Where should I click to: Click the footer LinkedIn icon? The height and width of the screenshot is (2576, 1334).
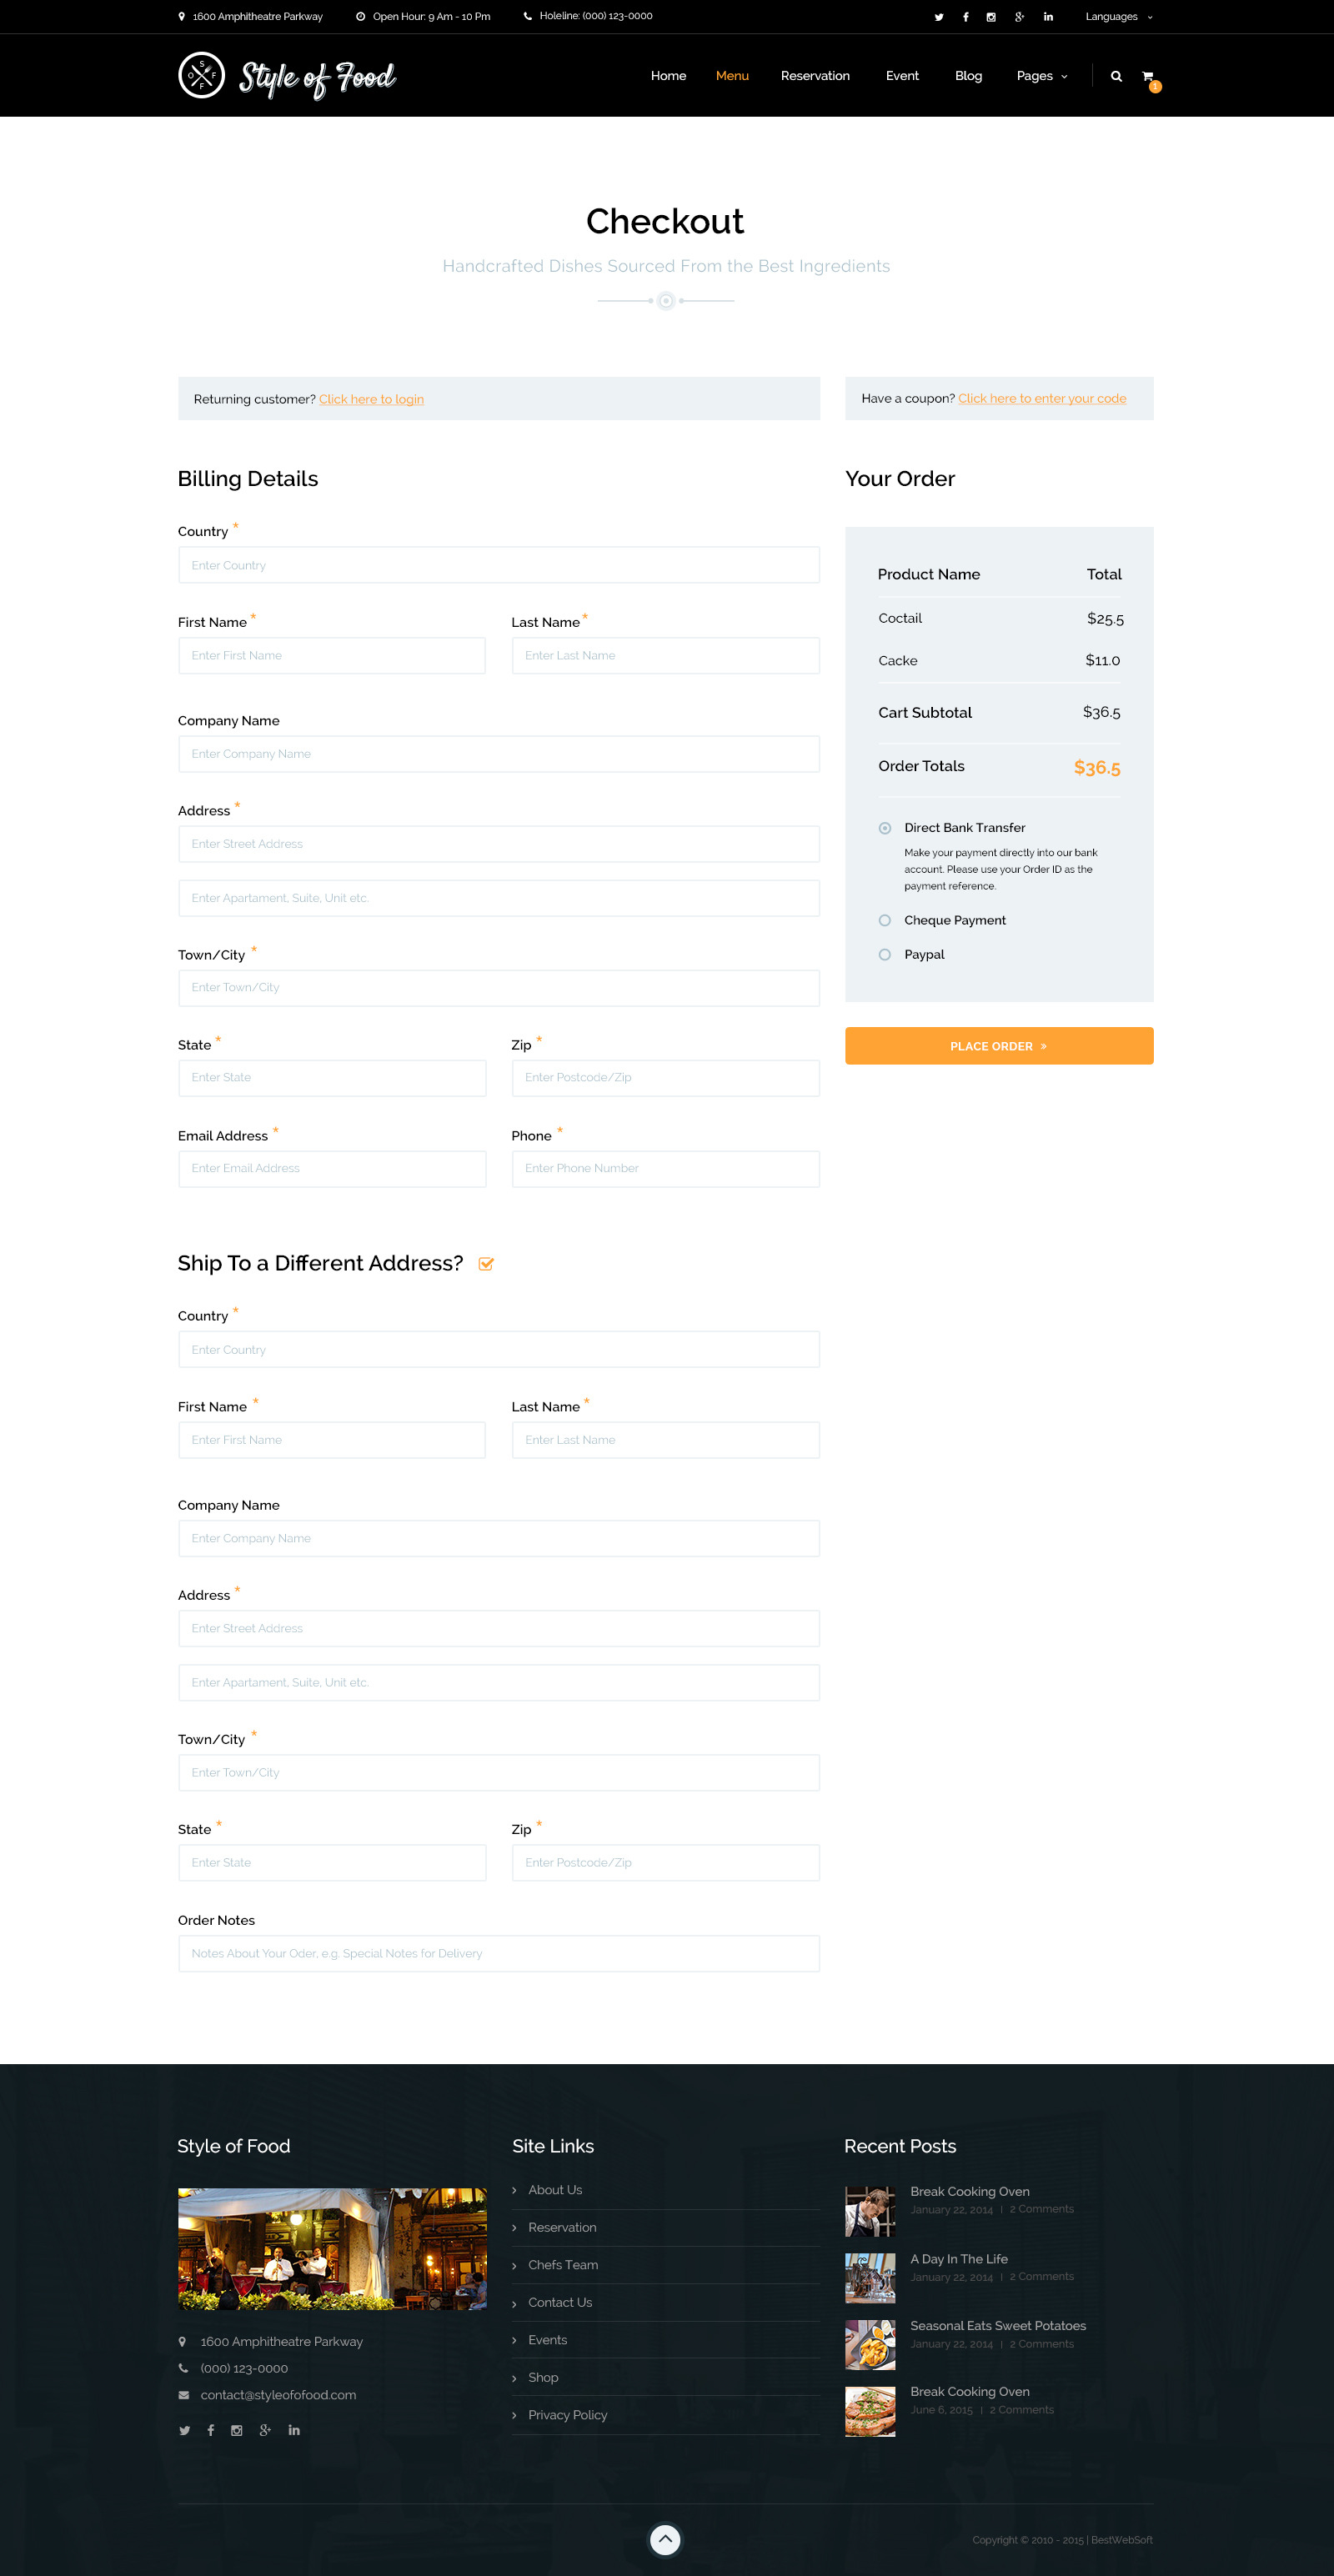tap(294, 2430)
